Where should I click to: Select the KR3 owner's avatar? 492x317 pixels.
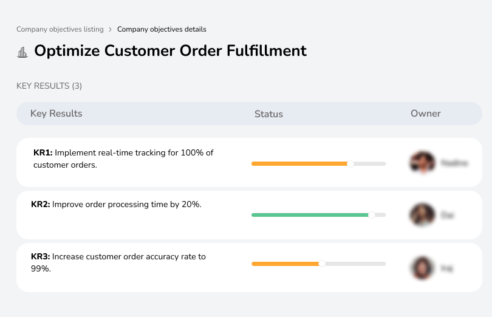coord(422,268)
